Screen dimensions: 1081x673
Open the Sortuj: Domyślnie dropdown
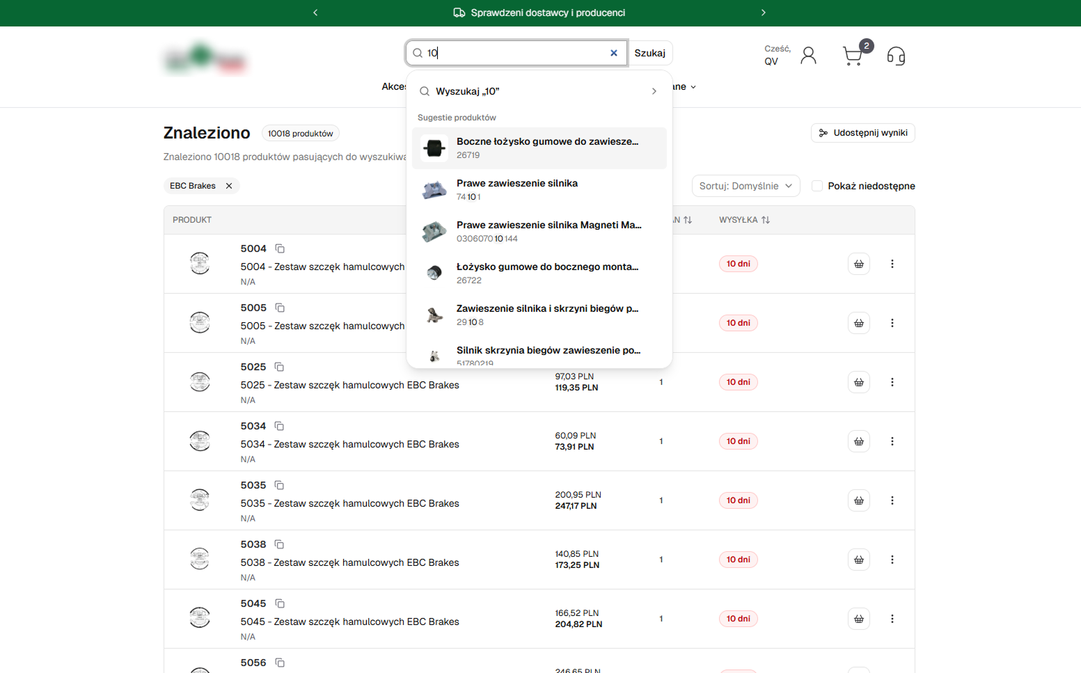pos(745,186)
